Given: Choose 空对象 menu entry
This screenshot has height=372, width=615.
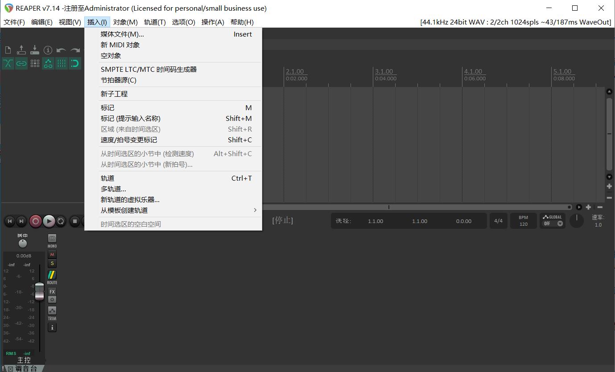Looking at the screenshot, I should (x=173, y=56).
